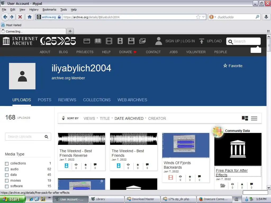The width and height of the screenshot is (271, 203).
Task: Open Free Pack for After Effects link
Action: 232,173
